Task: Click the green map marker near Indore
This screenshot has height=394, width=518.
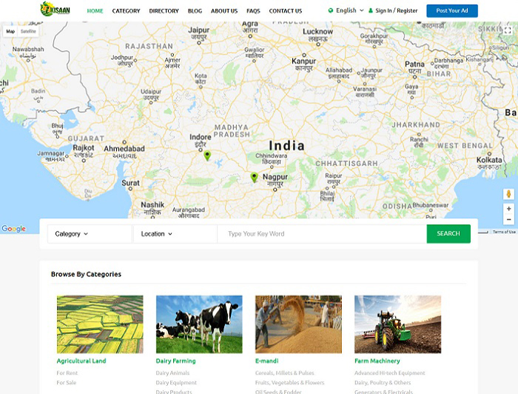Action: coord(207,156)
